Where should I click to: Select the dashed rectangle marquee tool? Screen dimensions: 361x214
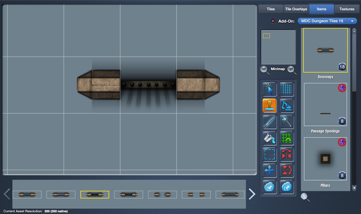coord(269,154)
